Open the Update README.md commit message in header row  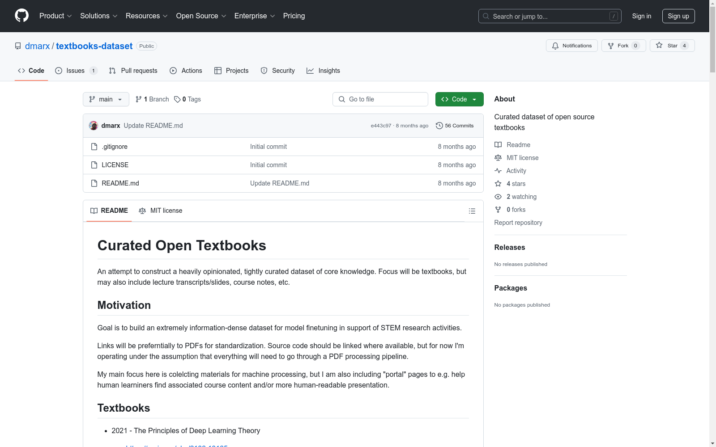153,126
